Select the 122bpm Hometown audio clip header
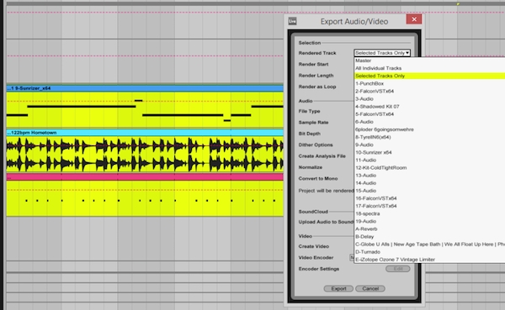Viewport: 505px width, 310px height. pos(145,133)
